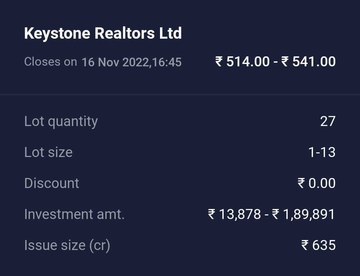Viewport: 360px width, 276px height.
Task: Select the lot size range 1-13
Action: pos(322,152)
